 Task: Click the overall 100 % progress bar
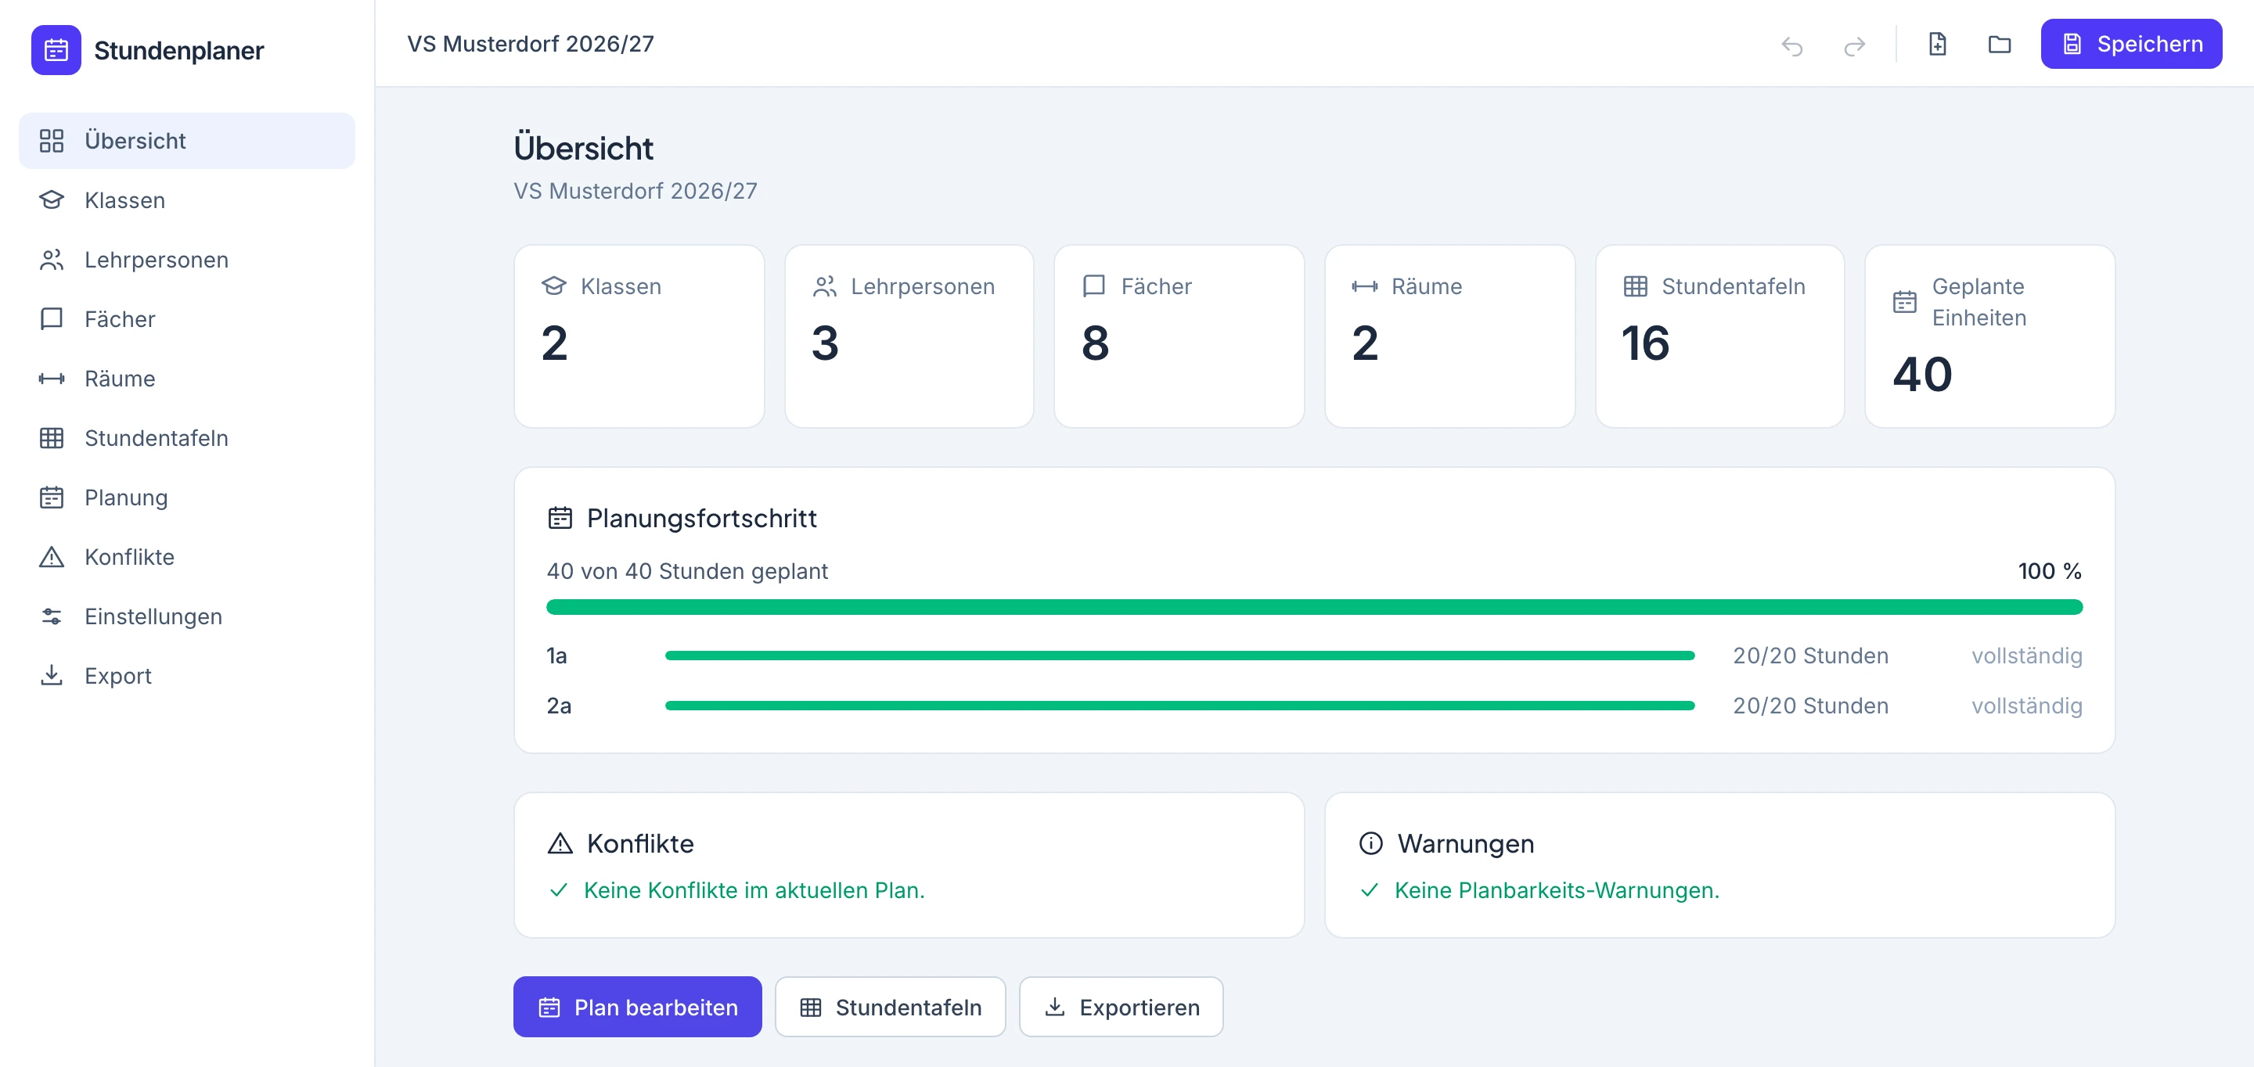click(1314, 607)
